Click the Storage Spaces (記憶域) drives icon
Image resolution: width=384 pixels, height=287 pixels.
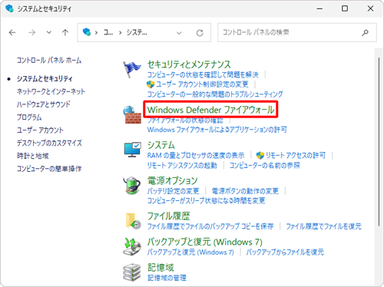point(132,272)
